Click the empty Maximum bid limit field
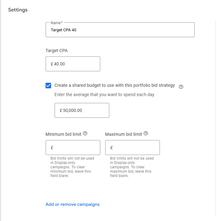 pyautogui.click(x=133, y=148)
